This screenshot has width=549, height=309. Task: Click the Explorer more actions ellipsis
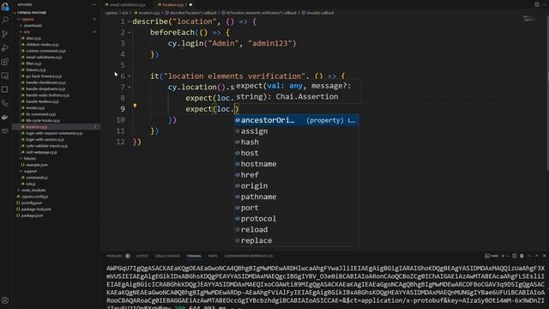[94, 4]
